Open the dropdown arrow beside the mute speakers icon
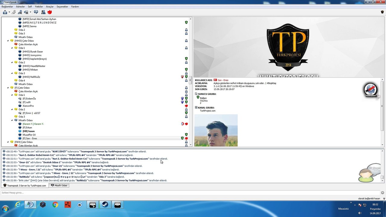The height and width of the screenshot is (217, 386). (x=30, y=12)
